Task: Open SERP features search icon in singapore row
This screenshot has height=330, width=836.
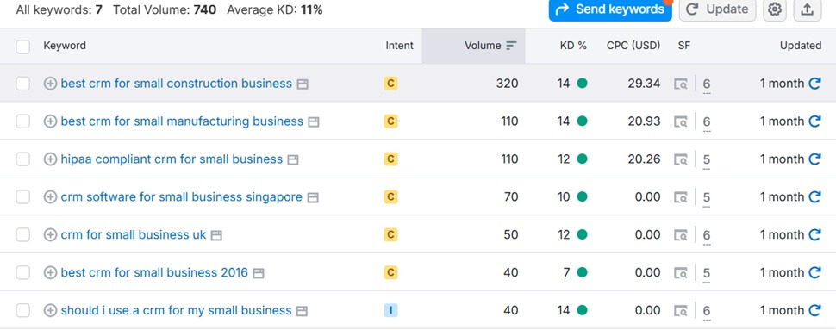Action: tap(681, 198)
